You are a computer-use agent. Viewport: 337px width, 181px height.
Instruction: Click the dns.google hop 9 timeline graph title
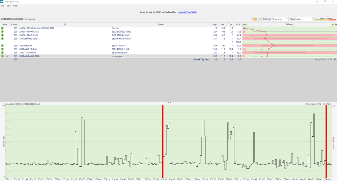[23, 104]
